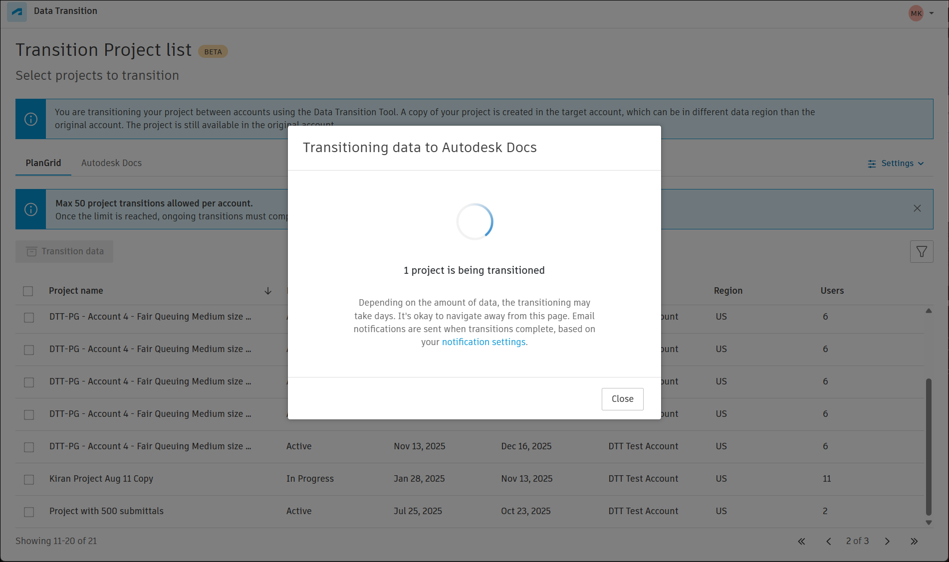Click the Autodesk logo icon in header
The width and height of the screenshot is (949, 562).
(x=17, y=11)
